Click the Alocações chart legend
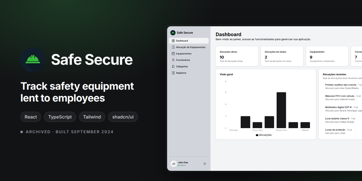This screenshot has height=181, width=362. click(264, 135)
